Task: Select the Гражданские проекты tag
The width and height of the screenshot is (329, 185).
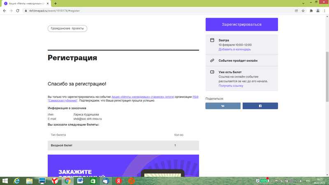Action: coord(67,29)
